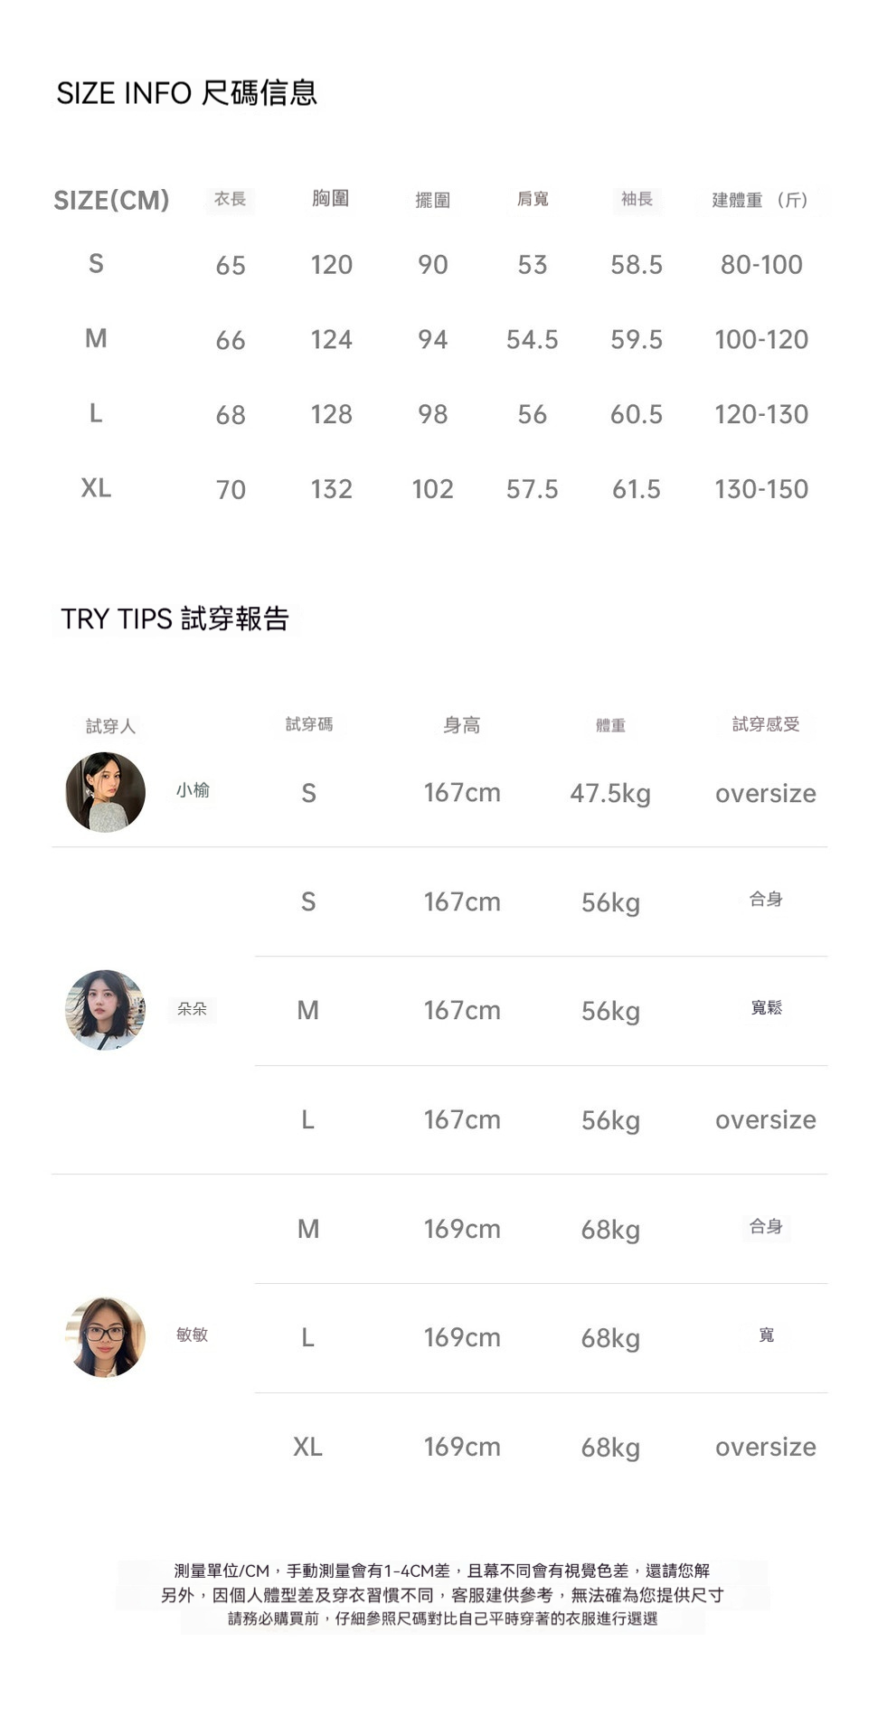This screenshot has width=887, height=1736.
Task: Select the 衣長 column header
Action: pyautogui.click(x=231, y=199)
